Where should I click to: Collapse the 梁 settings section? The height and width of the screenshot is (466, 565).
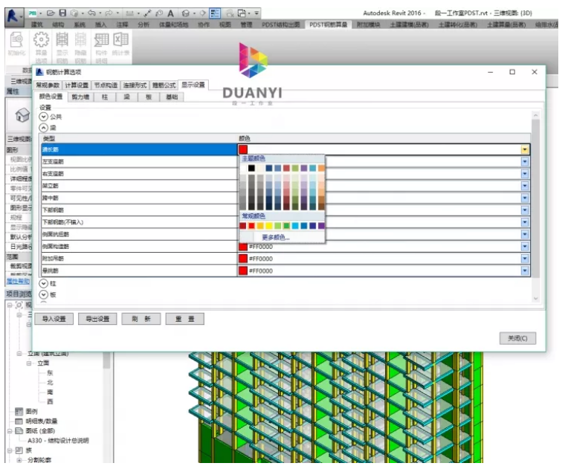coord(44,128)
